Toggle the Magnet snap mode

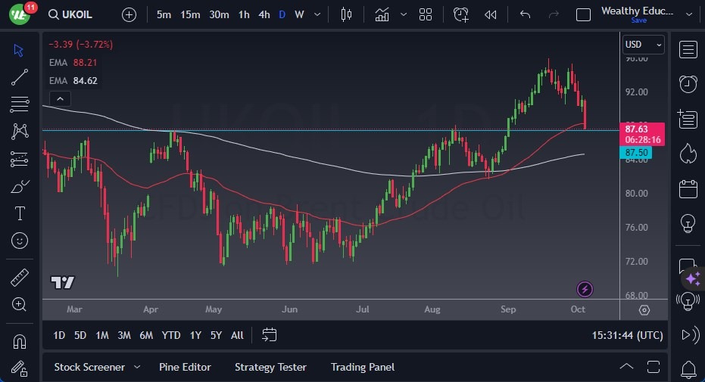pyautogui.click(x=20, y=341)
